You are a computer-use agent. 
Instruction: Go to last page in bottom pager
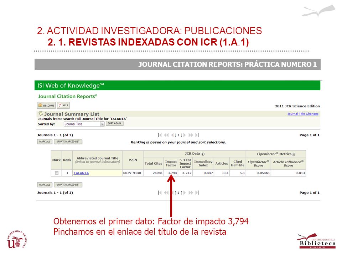coord(197,193)
